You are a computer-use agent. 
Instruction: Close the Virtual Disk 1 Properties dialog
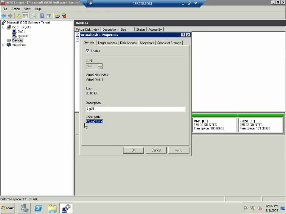click(x=188, y=35)
